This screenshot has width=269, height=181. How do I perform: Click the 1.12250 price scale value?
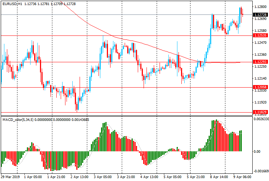(x=261, y=67)
